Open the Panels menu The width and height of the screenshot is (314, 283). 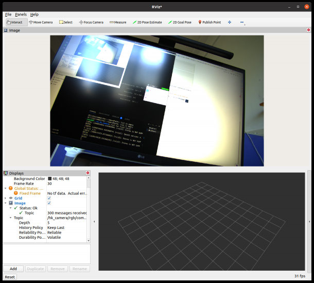point(21,14)
